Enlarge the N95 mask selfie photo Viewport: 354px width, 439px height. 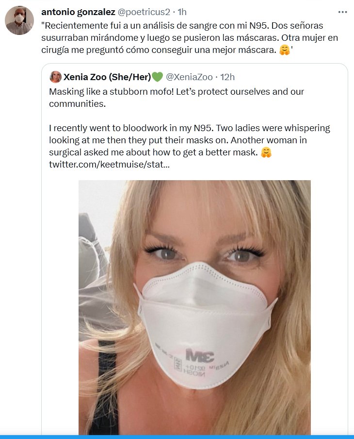click(194, 307)
